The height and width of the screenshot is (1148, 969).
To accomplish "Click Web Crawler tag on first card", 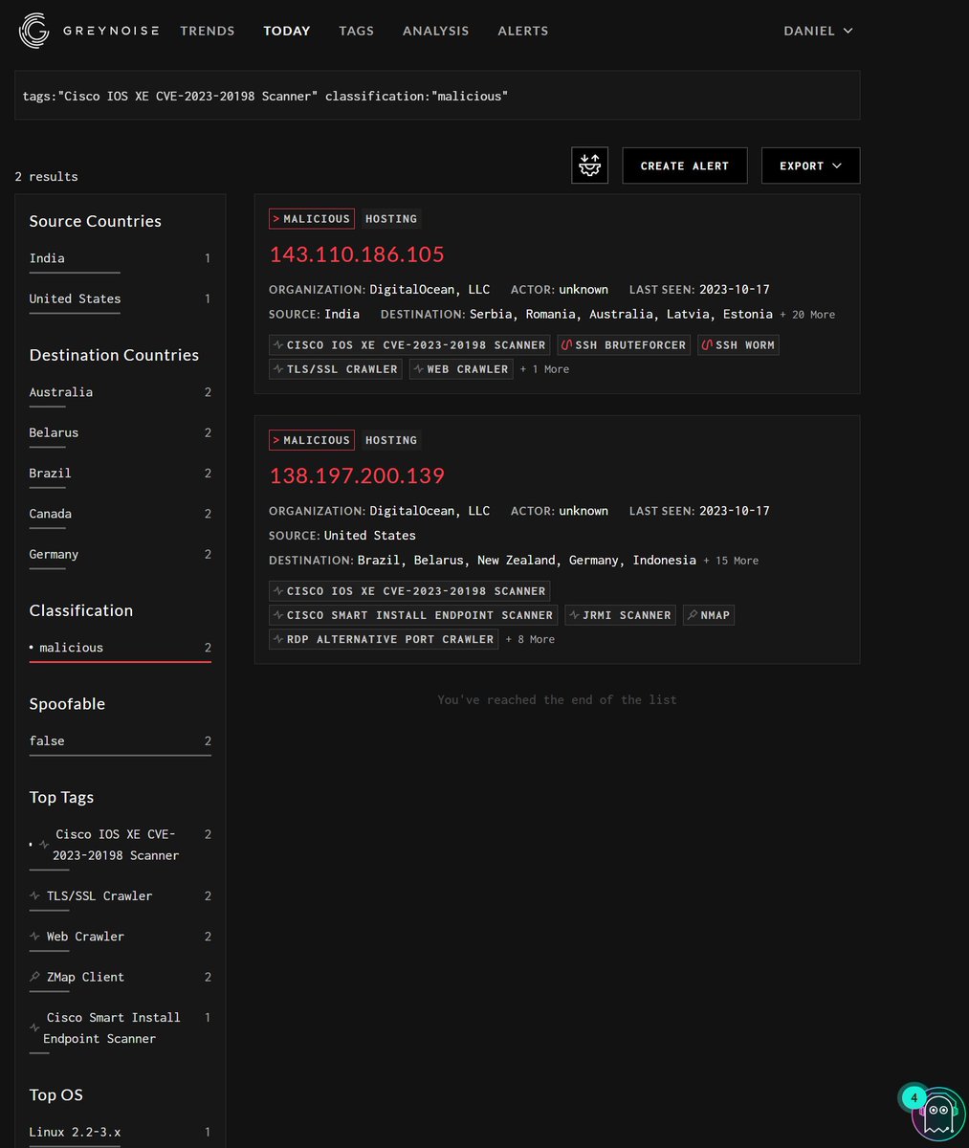I will 461,368.
